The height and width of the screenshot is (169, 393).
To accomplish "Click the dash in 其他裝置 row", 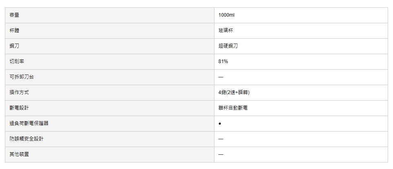I will 221,154.
